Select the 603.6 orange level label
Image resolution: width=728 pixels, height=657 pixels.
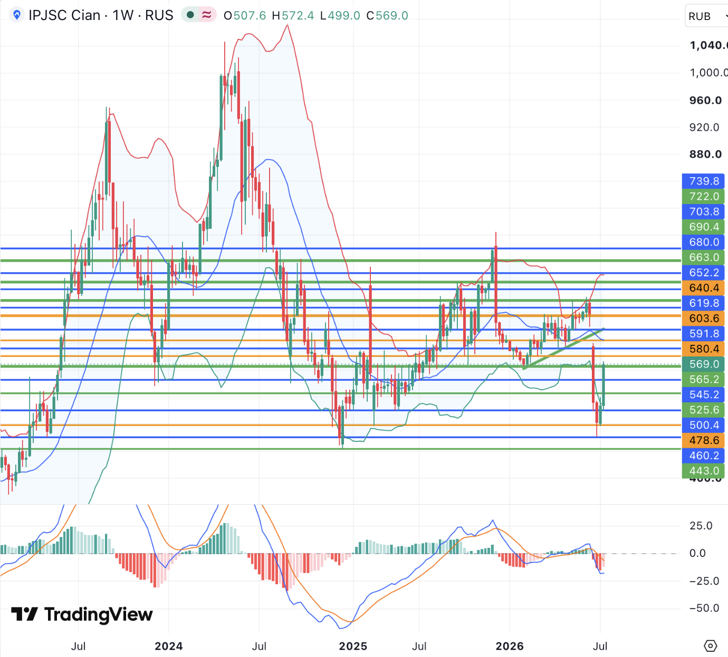(704, 318)
